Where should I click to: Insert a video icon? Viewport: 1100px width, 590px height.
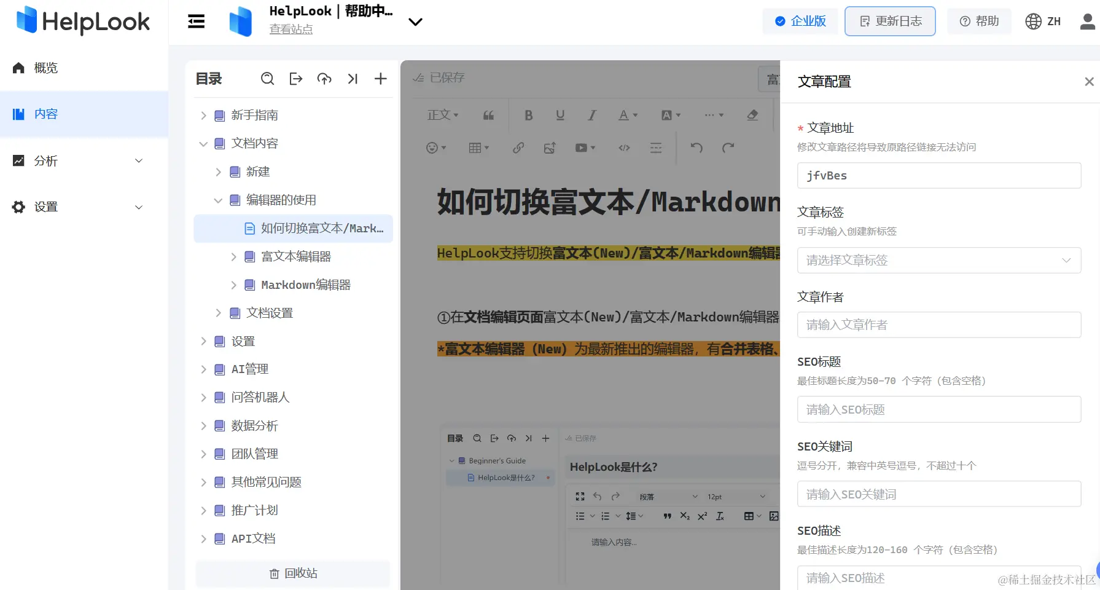click(x=585, y=147)
